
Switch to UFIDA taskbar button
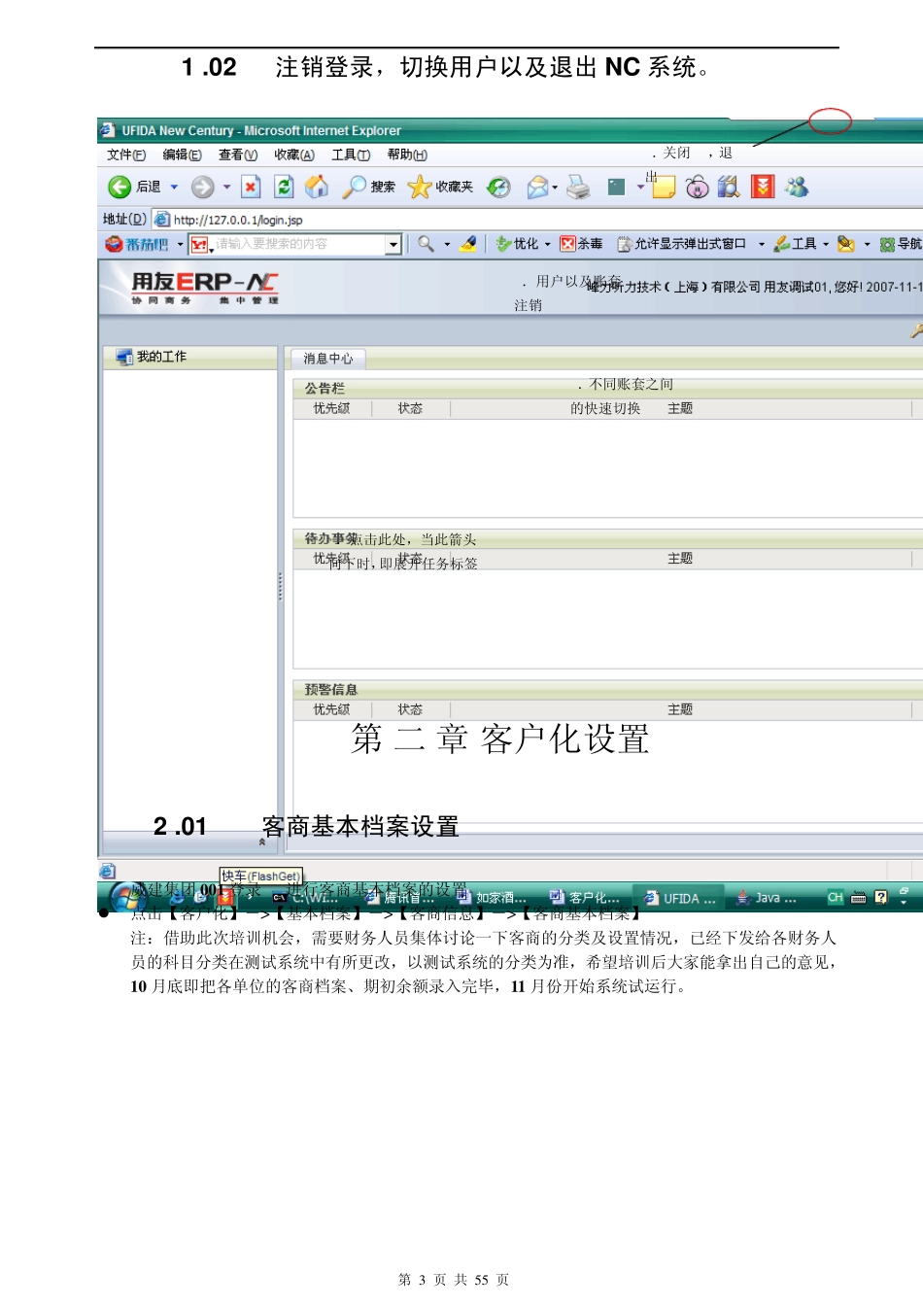(680, 899)
